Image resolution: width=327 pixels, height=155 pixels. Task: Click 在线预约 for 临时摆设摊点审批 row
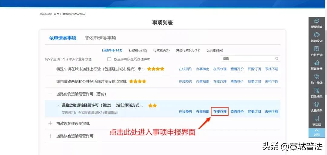(x=185, y=81)
